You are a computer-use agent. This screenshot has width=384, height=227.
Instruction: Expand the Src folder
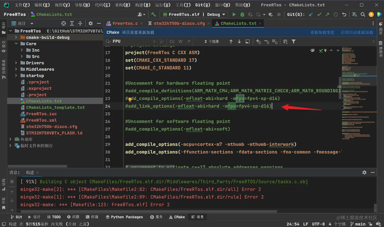22,56
